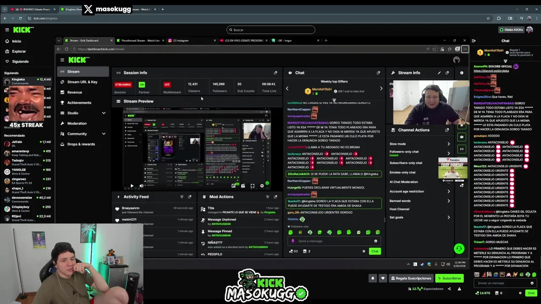Viewport: 541px width, 304px height.
Task: Go to Explorar in Kick sidebar
Action: click(19, 52)
